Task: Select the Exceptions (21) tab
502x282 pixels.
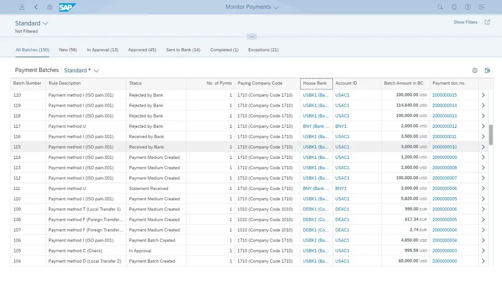Action: 263,50
